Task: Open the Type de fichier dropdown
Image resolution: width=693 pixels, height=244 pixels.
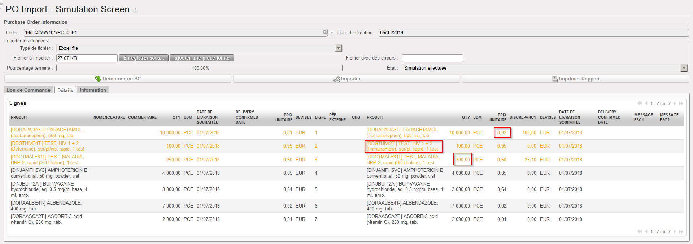Action: click(x=338, y=48)
